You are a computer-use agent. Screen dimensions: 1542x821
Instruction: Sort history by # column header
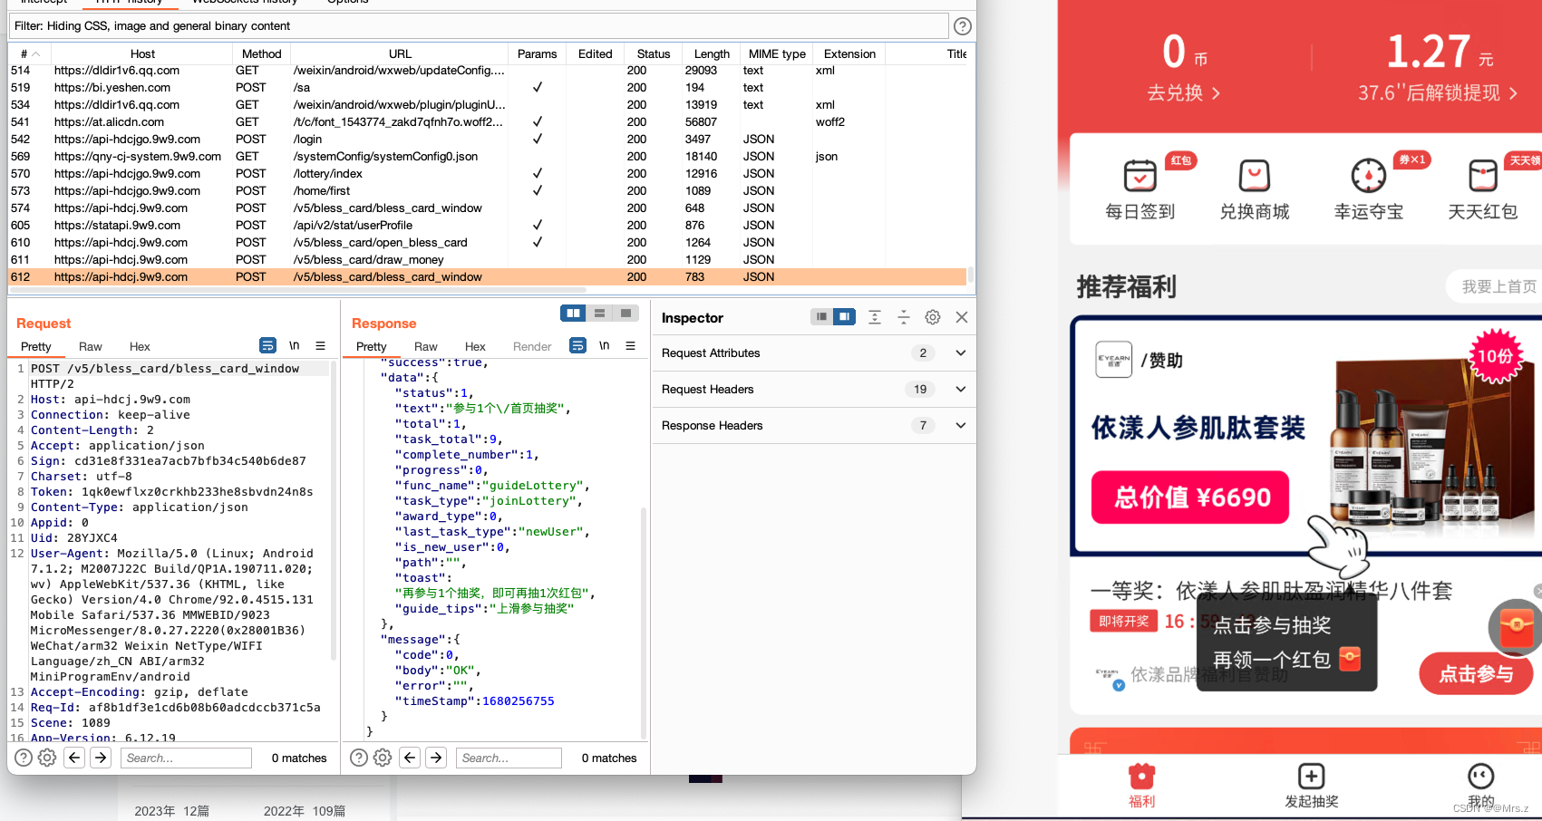(30, 53)
